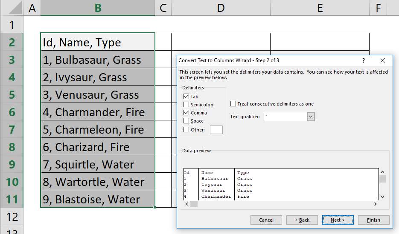
Task: Tick the Other delimiter checkbox
Action: (186, 130)
